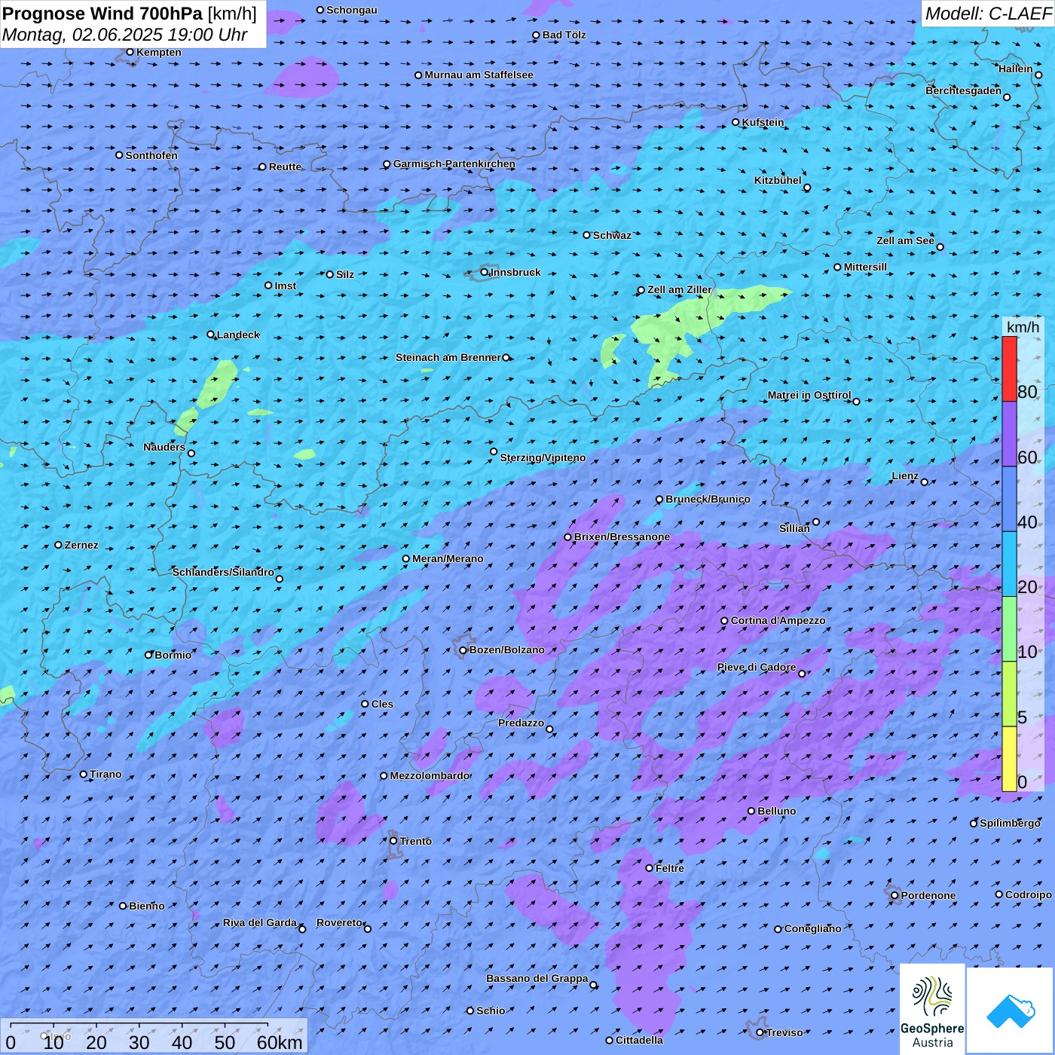Click the Innsbruck city marker
This screenshot has height=1055, width=1055.
coord(484,272)
